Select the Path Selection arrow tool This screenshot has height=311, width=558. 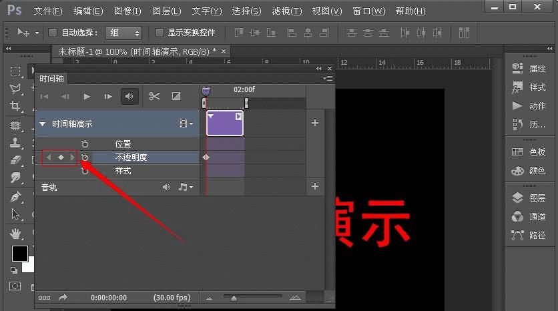(15, 214)
